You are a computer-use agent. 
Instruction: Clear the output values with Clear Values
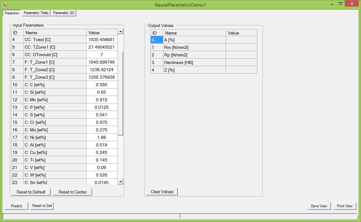point(162,192)
